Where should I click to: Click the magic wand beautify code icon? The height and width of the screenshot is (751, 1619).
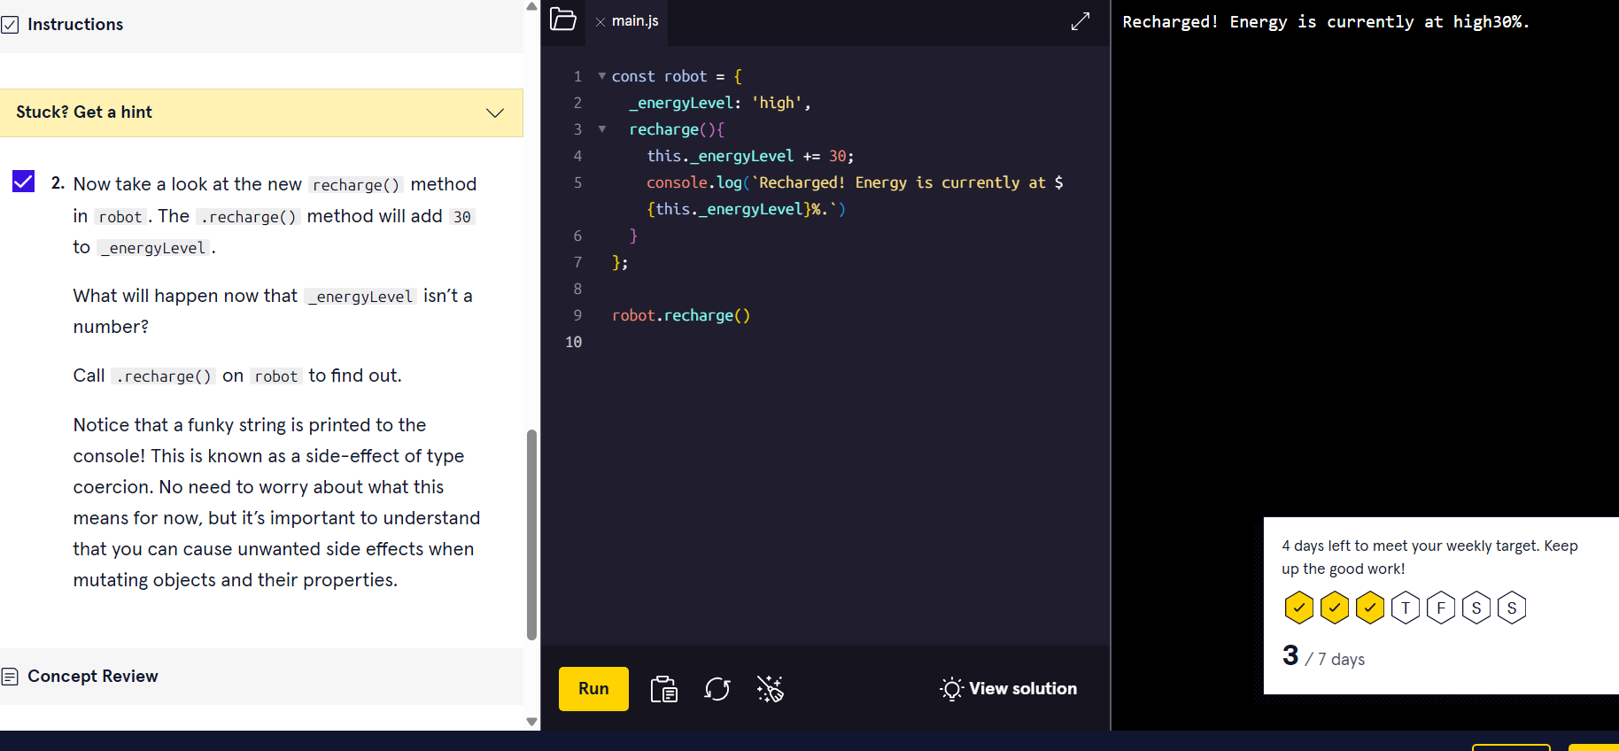tap(770, 689)
